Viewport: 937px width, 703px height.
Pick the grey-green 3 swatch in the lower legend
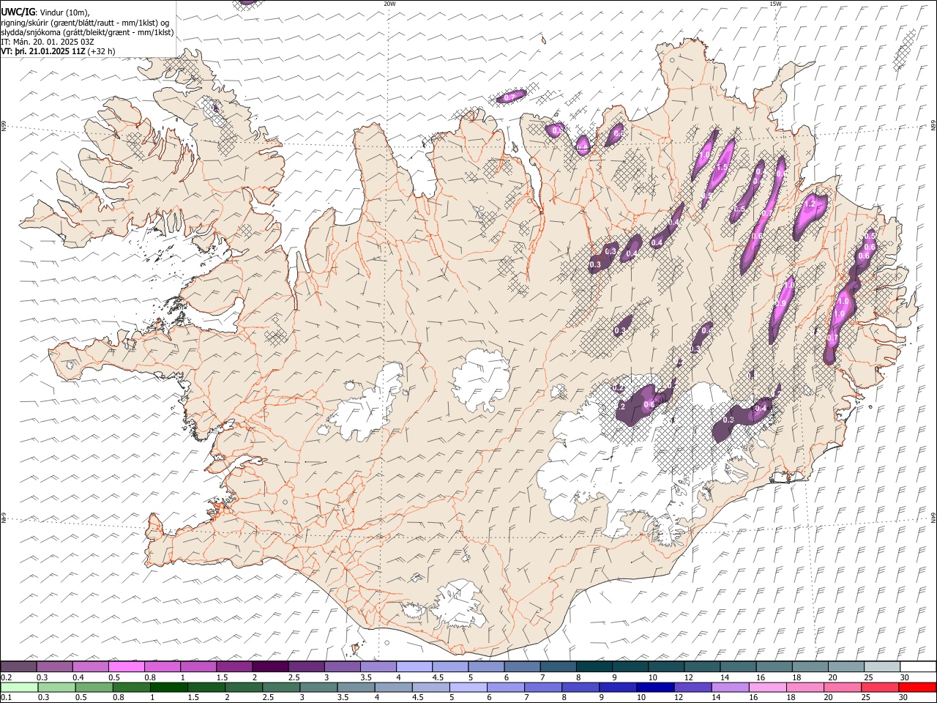[x=318, y=688]
